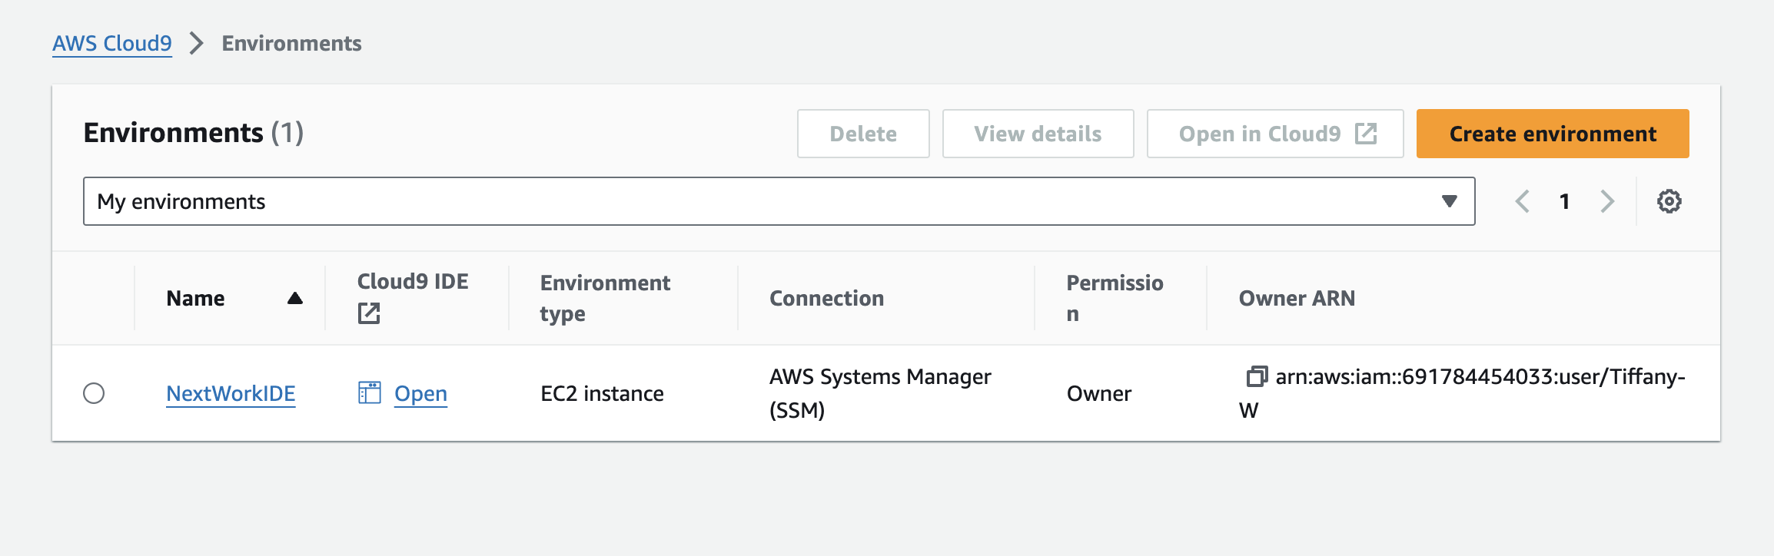
Task: Open the NextWorkIDE environment link
Action: point(231,393)
